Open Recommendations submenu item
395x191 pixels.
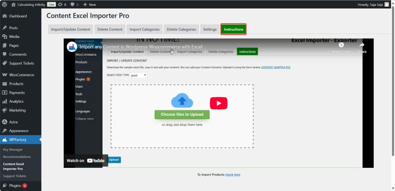tap(17, 157)
